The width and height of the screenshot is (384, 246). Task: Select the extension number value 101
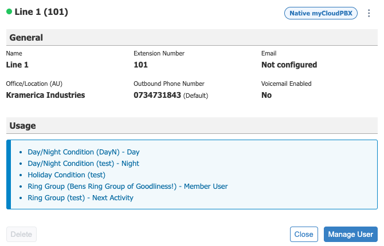click(140, 65)
